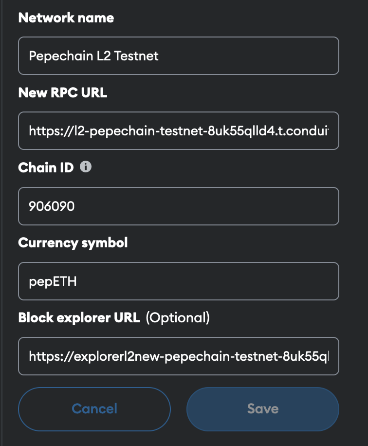
Task: Click the Network name label
Action: click(66, 18)
